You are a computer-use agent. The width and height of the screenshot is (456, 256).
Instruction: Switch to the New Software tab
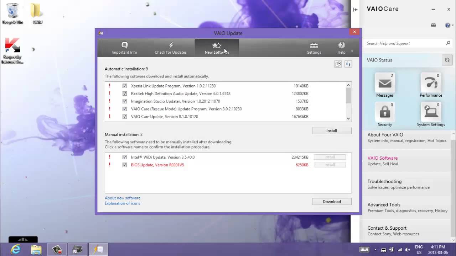217,48
